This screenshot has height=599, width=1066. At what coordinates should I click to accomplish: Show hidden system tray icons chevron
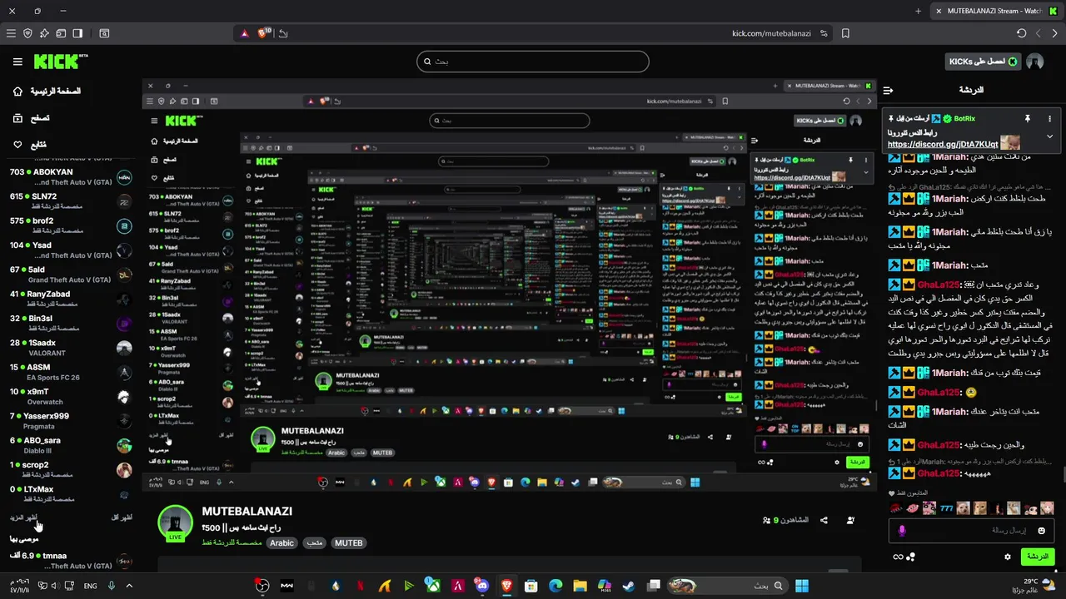click(x=129, y=586)
